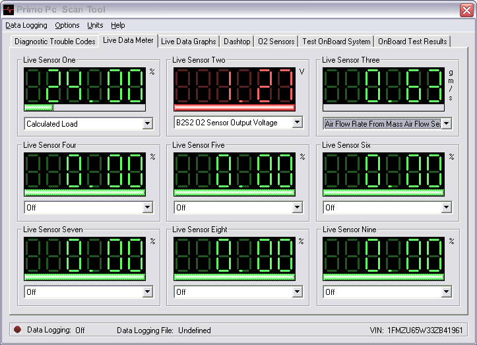Click the Live Sensor Seven group label
This screenshot has width=477, height=345.
[x=53, y=230]
